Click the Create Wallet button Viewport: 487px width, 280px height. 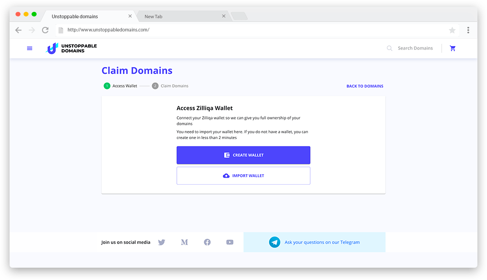[243, 155]
